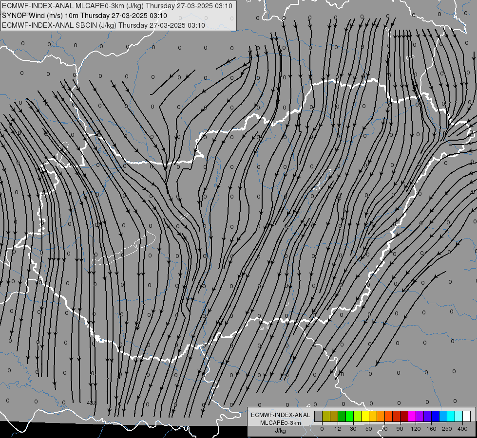Viewport: 477px width, 438px height.
Task: Click the white swatch at legend end
Action: point(467,416)
